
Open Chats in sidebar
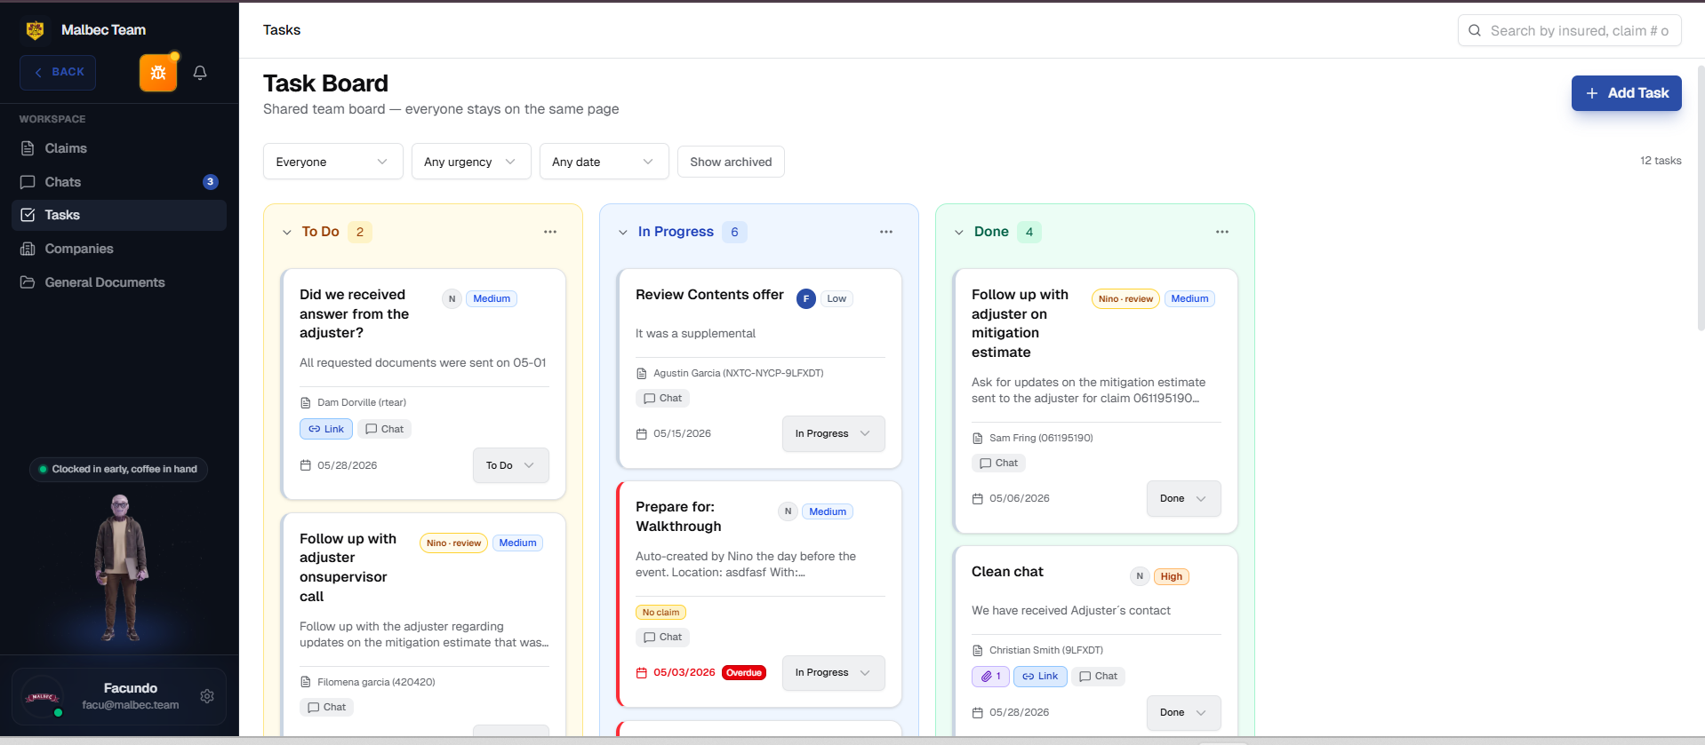click(119, 182)
